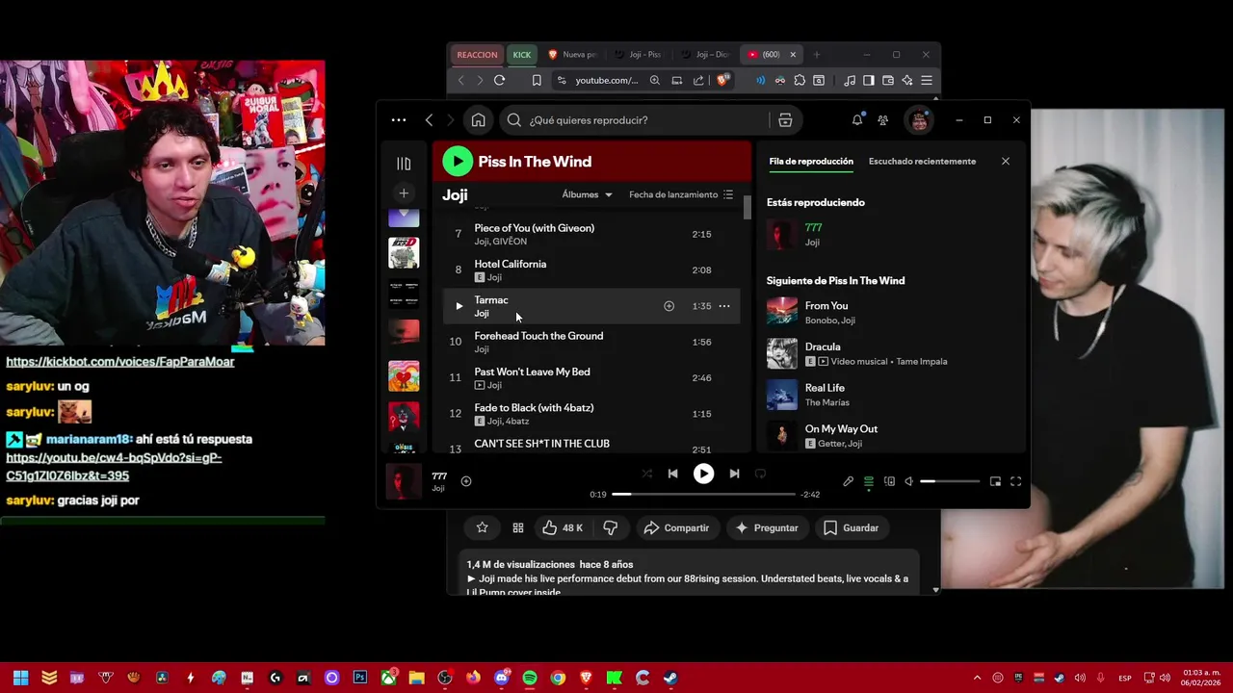Toggle shuffle in the Spotify player
Image resolution: width=1233 pixels, height=693 pixels.
(x=646, y=474)
